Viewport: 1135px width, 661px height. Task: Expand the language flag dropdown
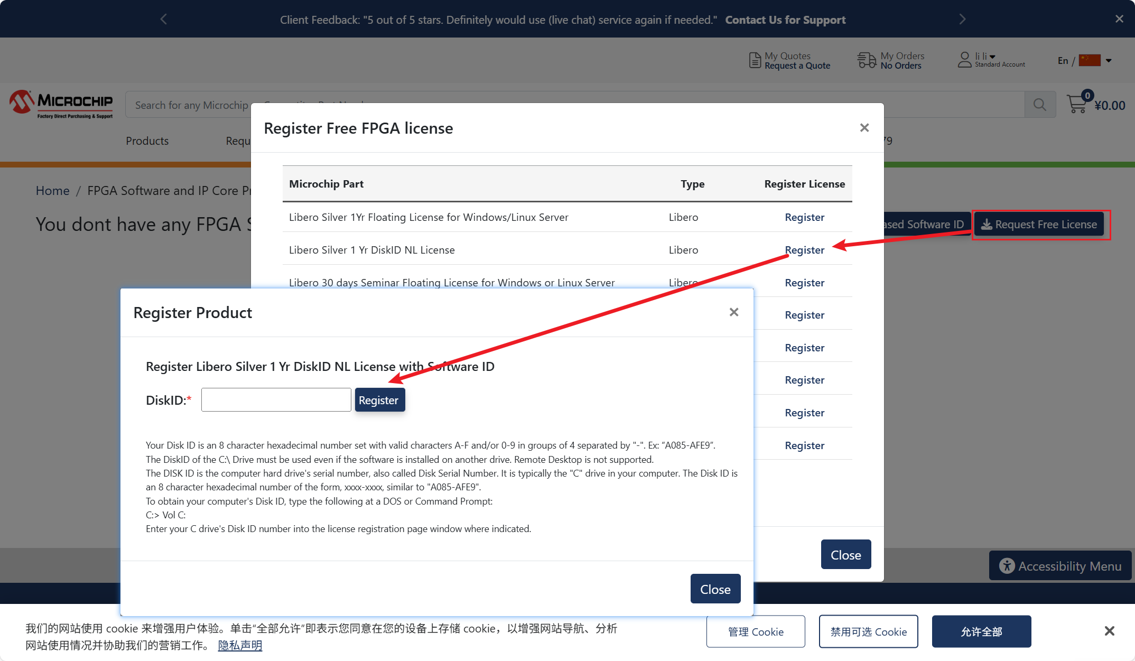[x=1109, y=60]
